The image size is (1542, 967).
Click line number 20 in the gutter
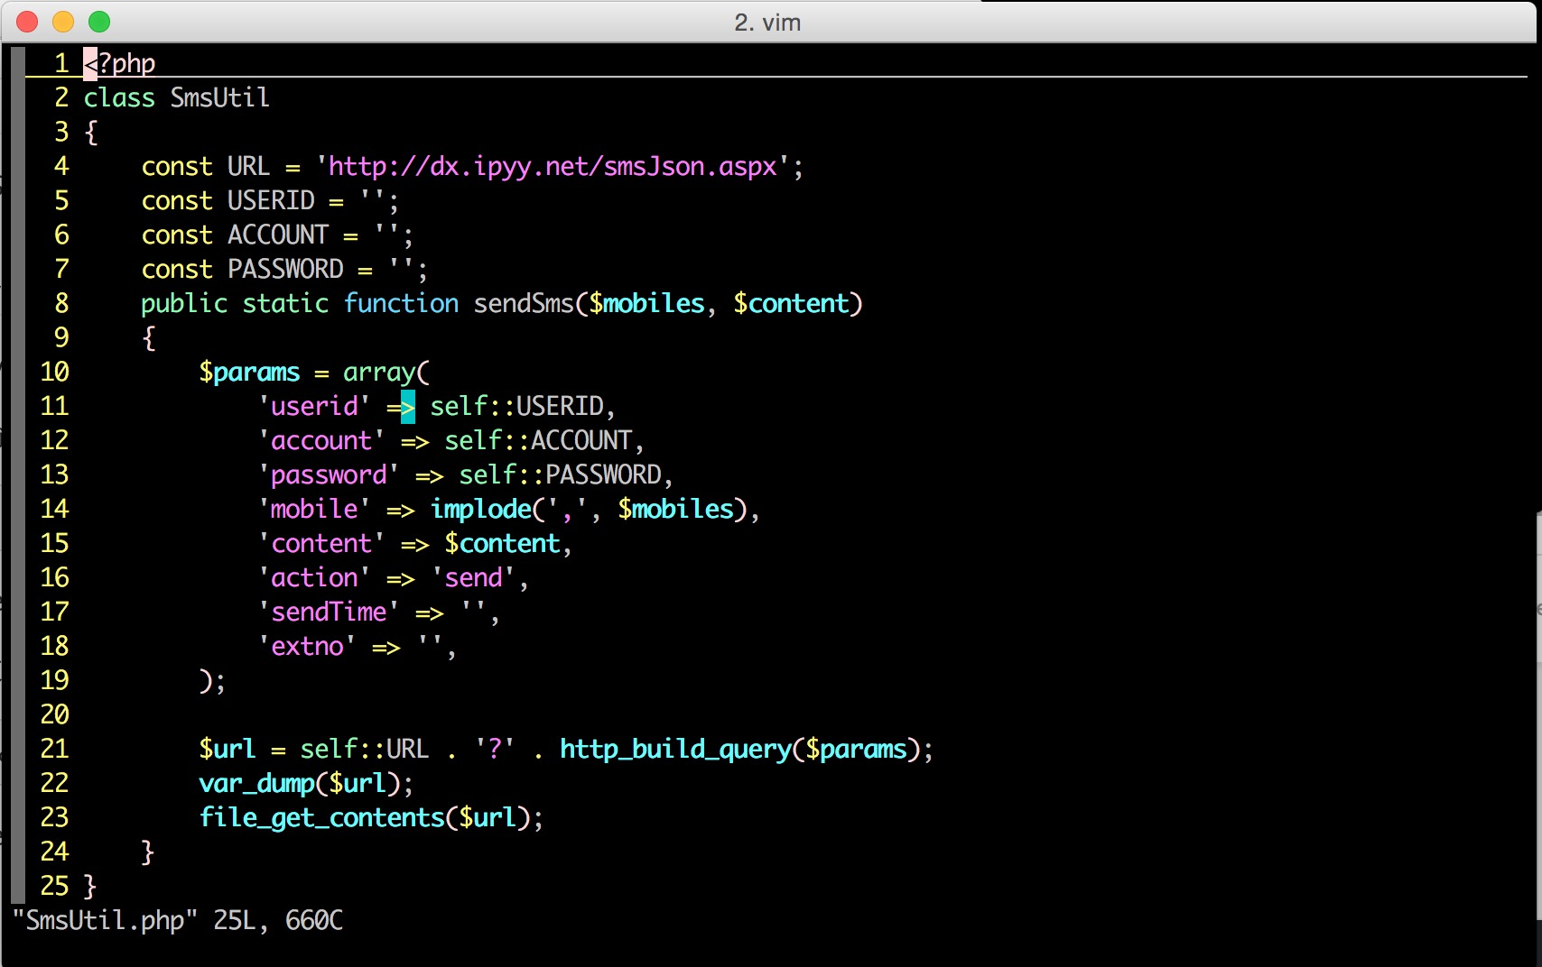point(54,714)
